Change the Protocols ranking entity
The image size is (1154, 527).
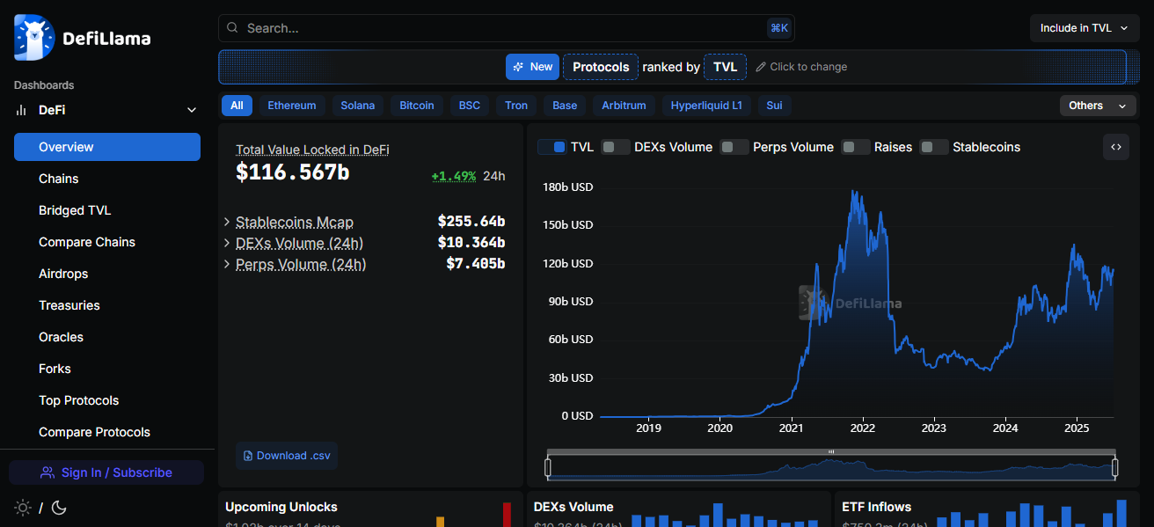(x=601, y=67)
